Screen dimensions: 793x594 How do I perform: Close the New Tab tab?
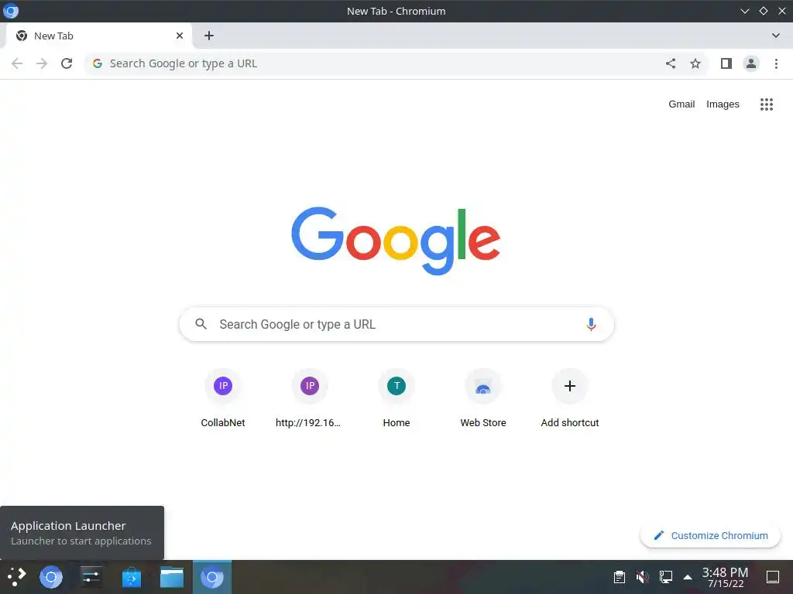click(180, 36)
